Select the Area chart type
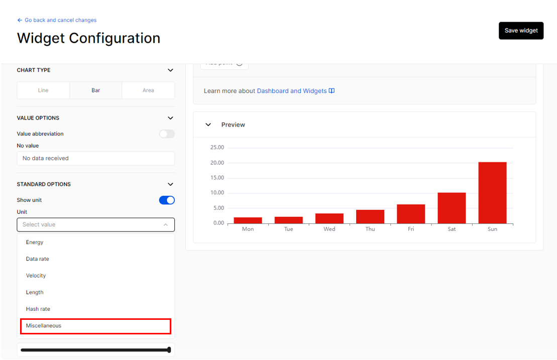Image resolution: width=557 pixels, height=360 pixels. 148,90
